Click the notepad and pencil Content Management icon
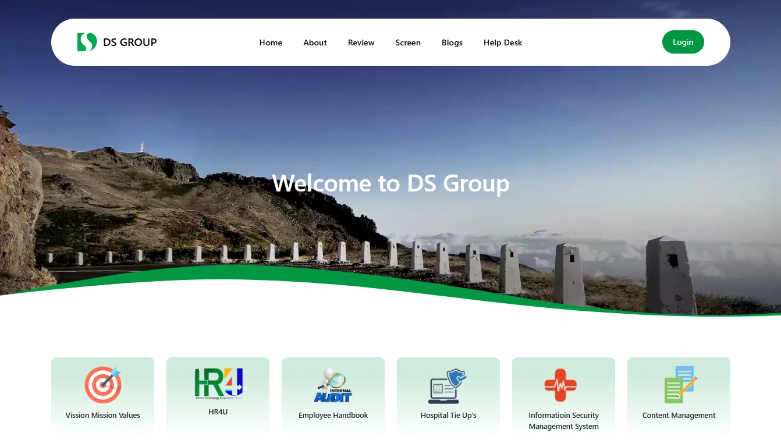 [x=679, y=384]
